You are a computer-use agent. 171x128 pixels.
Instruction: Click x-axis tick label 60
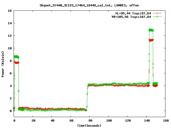(71, 121)
